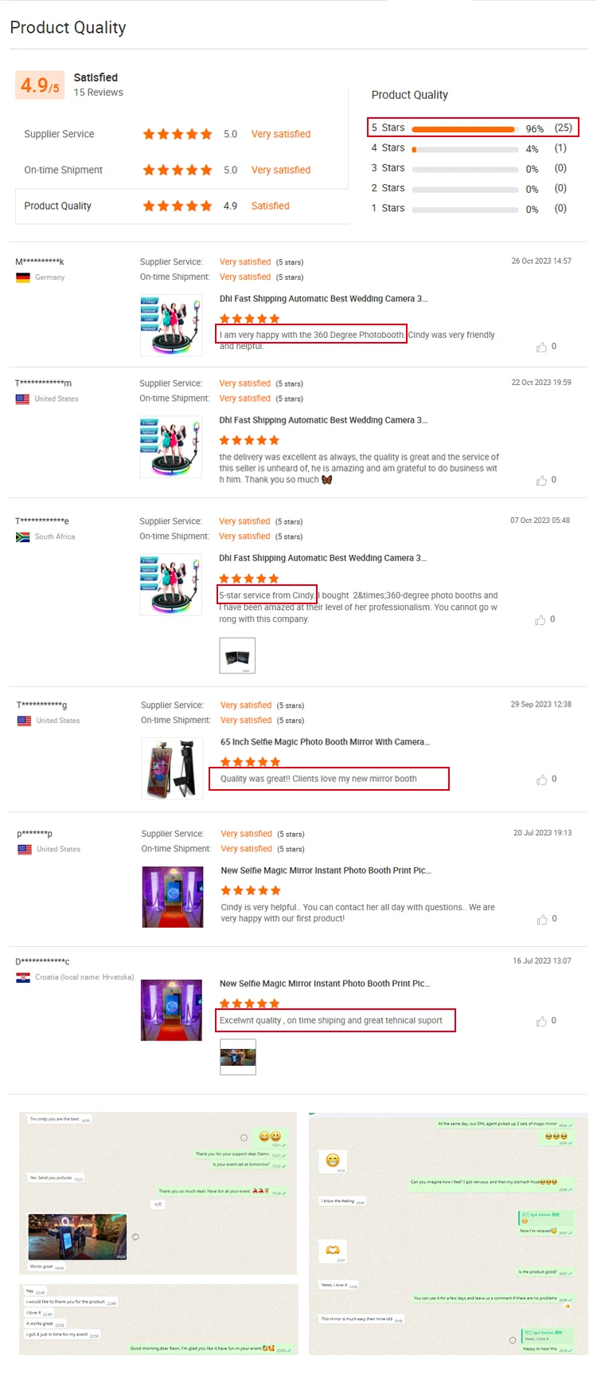The image size is (597, 1379).
Task: Select the Product Quality rating row
Action: [x=182, y=206]
